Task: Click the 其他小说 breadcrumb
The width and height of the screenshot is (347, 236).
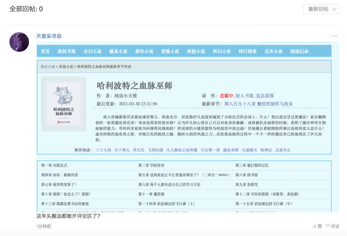Action: tap(66, 67)
